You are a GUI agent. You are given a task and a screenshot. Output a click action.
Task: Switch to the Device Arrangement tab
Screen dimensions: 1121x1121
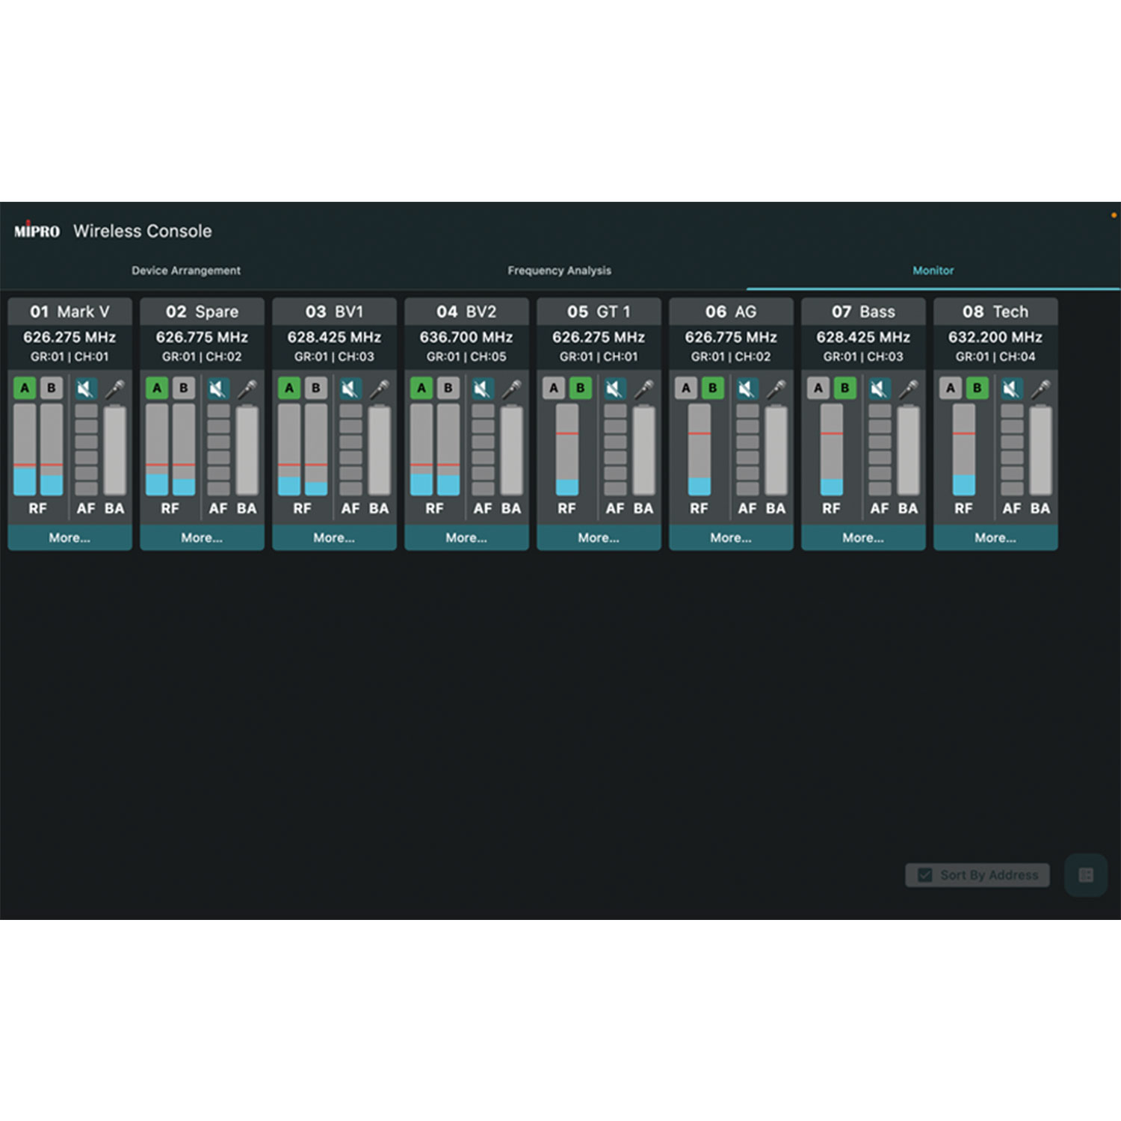(186, 271)
